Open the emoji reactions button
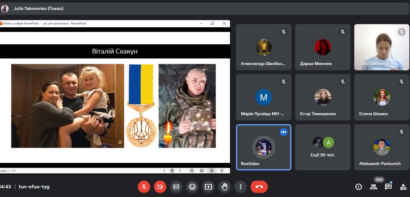This screenshot has height=197, width=410. (192, 187)
